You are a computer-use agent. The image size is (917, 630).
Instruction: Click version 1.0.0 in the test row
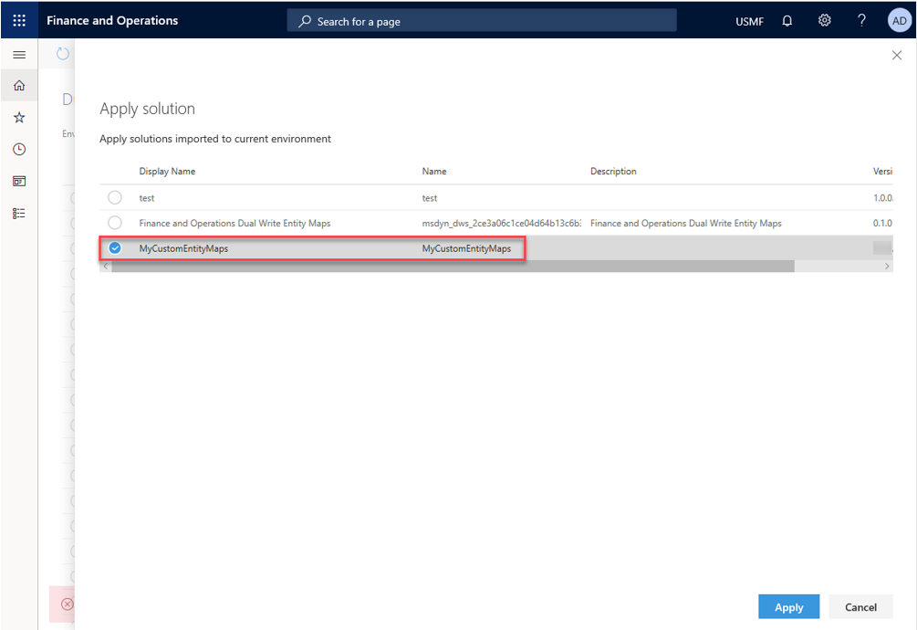882,198
